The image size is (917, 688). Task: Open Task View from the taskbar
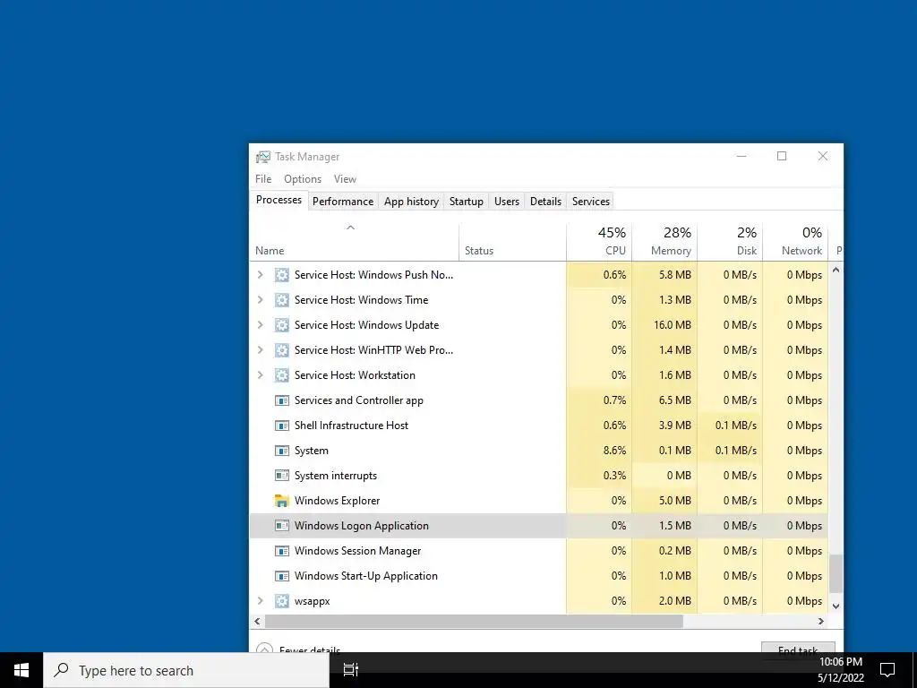point(350,670)
